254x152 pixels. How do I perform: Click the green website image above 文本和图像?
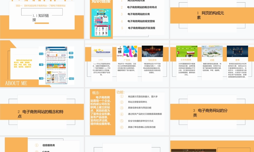[187, 51]
